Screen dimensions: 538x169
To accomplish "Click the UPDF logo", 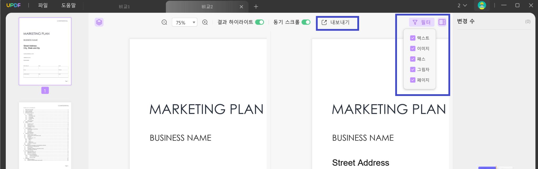I will pyautogui.click(x=13, y=5).
